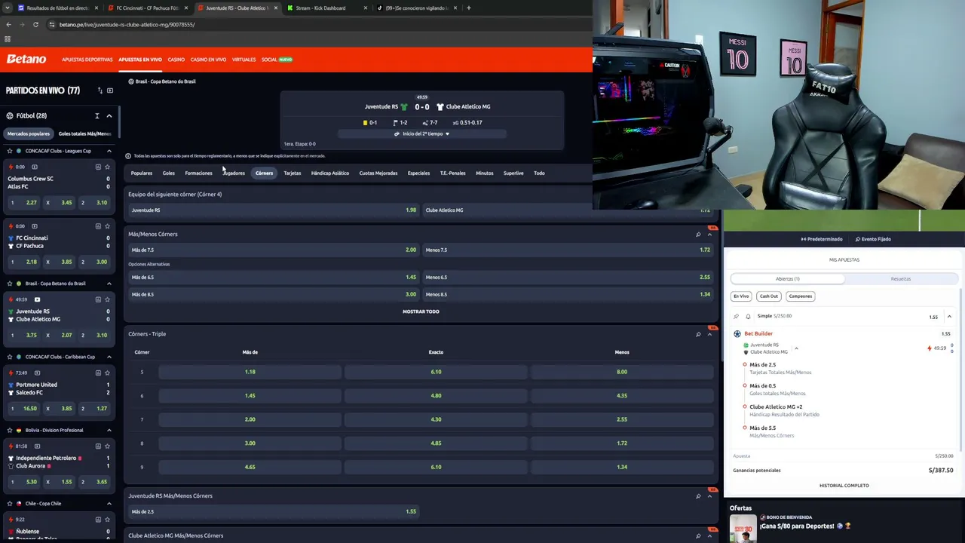Screen dimensions: 965x543
Task: Favorite the CONCACAF Leagues Cup league
Action: click(10, 151)
